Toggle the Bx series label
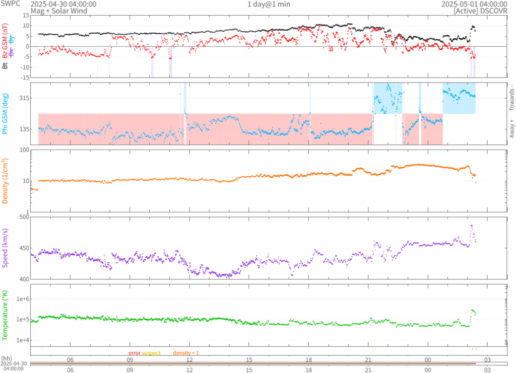This screenshot has width=516, height=373. pyautogui.click(x=12, y=52)
